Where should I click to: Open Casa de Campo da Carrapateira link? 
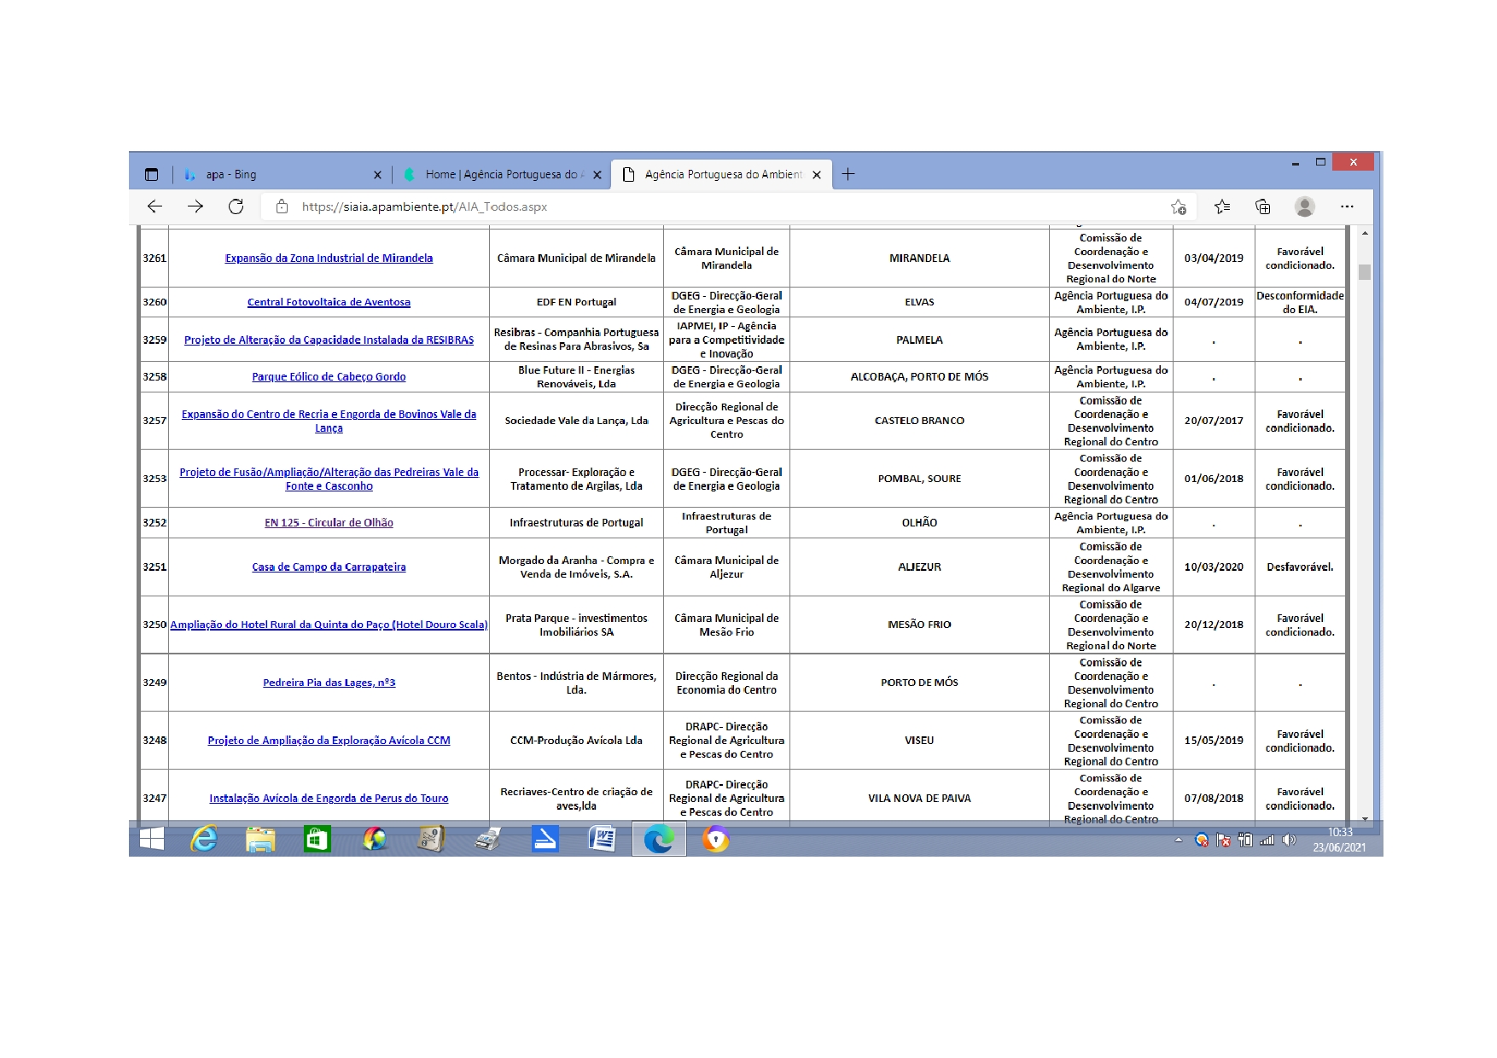(x=329, y=567)
